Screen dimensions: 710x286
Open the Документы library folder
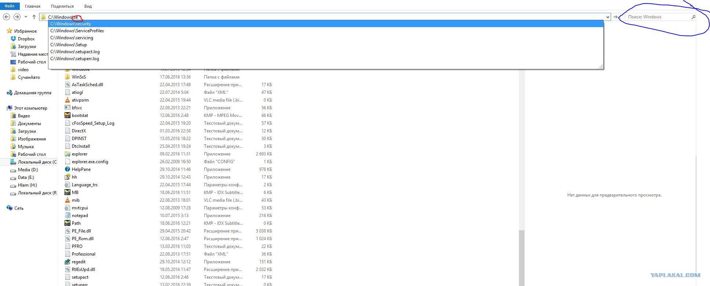pos(29,124)
